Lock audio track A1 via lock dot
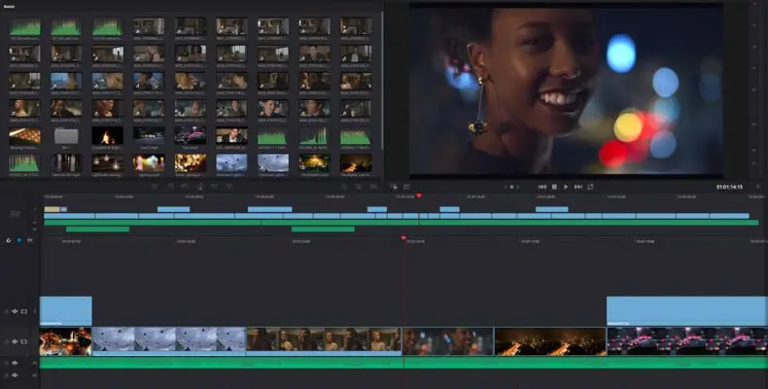This screenshot has width=768, height=389. 6,363
